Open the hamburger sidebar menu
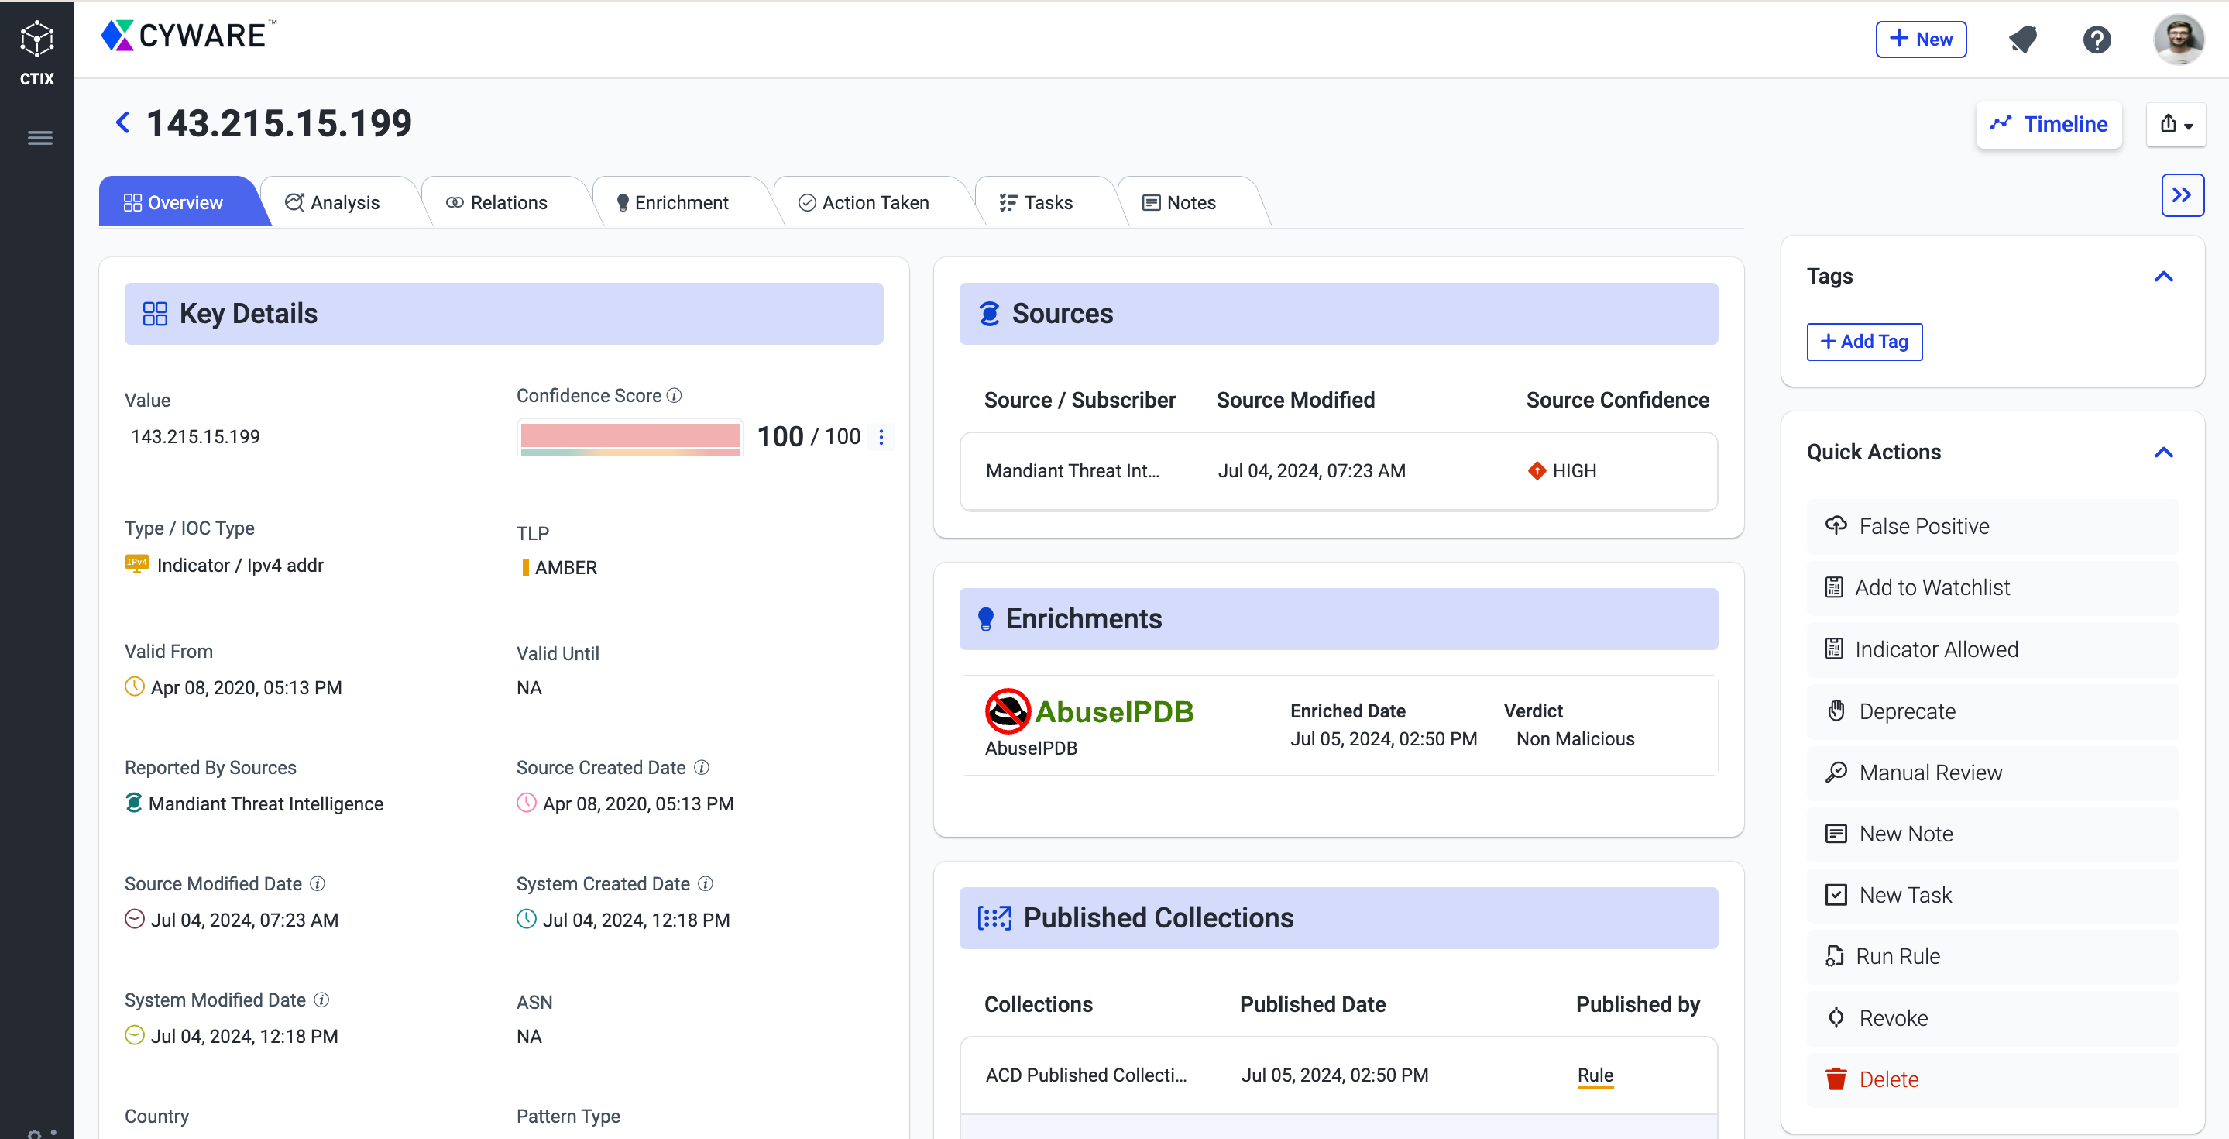Viewport: 2229px width, 1139px height. (x=39, y=138)
